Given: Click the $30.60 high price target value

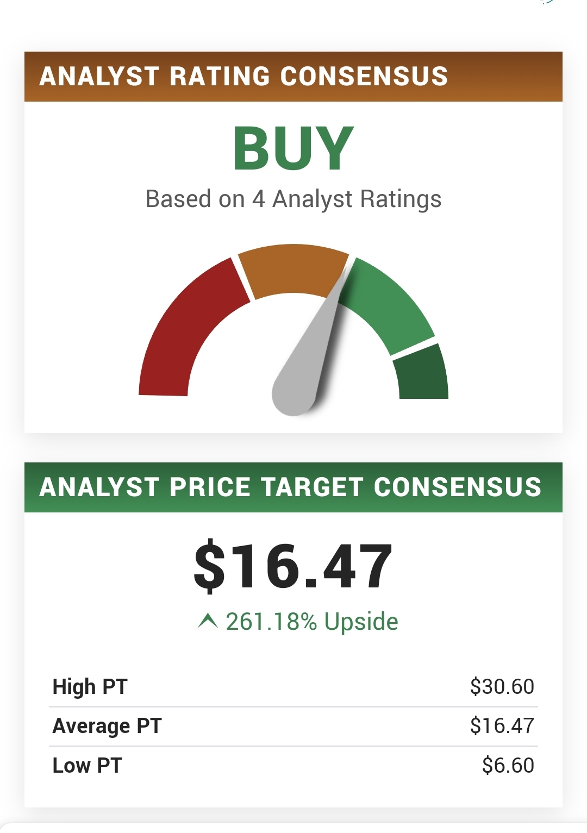Looking at the screenshot, I should pos(502,687).
